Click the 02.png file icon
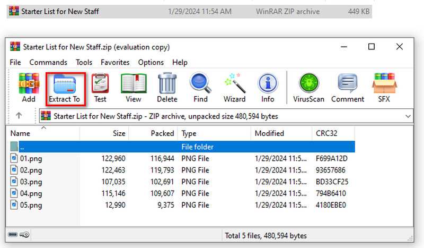Viewport: 424px width, 248px height. coord(14,169)
